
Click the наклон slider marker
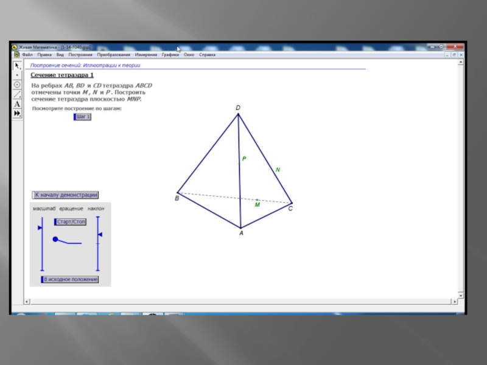click(99, 234)
